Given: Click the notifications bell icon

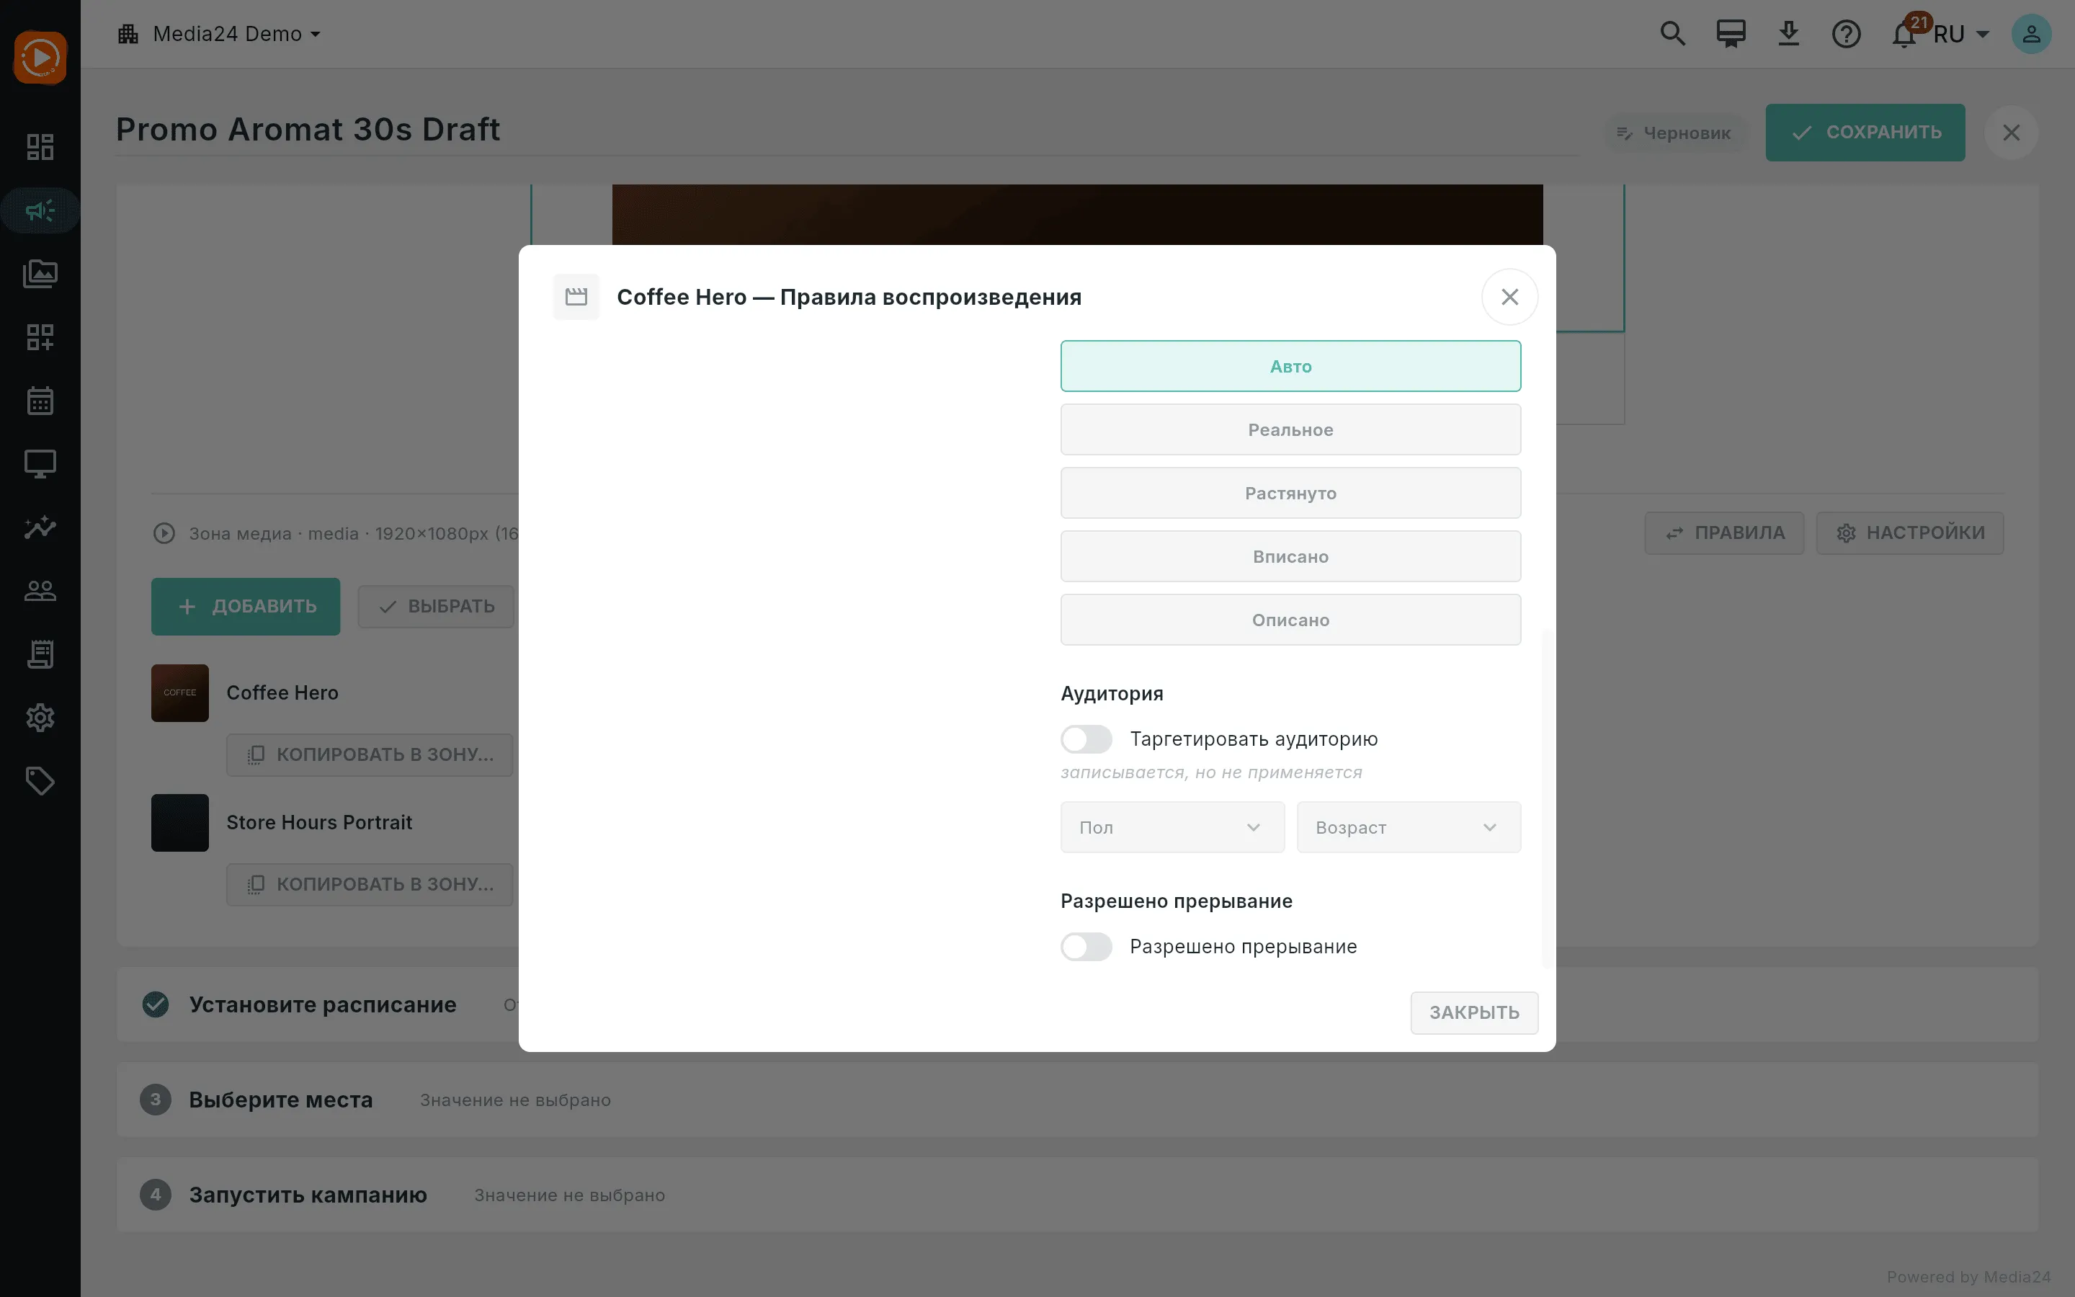Looking at the screenshot, I should coord(1904,35).
